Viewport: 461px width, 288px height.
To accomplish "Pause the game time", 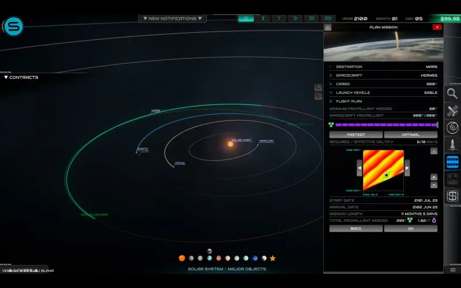I will pyautogui.click(x=246, y=18).
